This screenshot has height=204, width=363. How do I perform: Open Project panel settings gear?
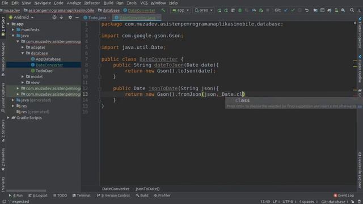coord(70,18)
